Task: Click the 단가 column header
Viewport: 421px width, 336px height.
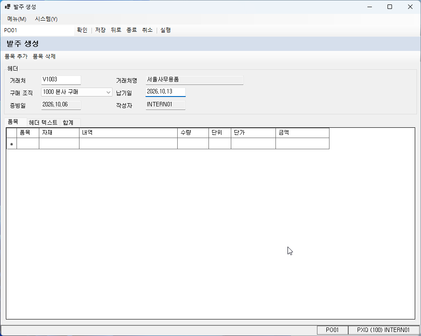Action: [x=254, y=133]
